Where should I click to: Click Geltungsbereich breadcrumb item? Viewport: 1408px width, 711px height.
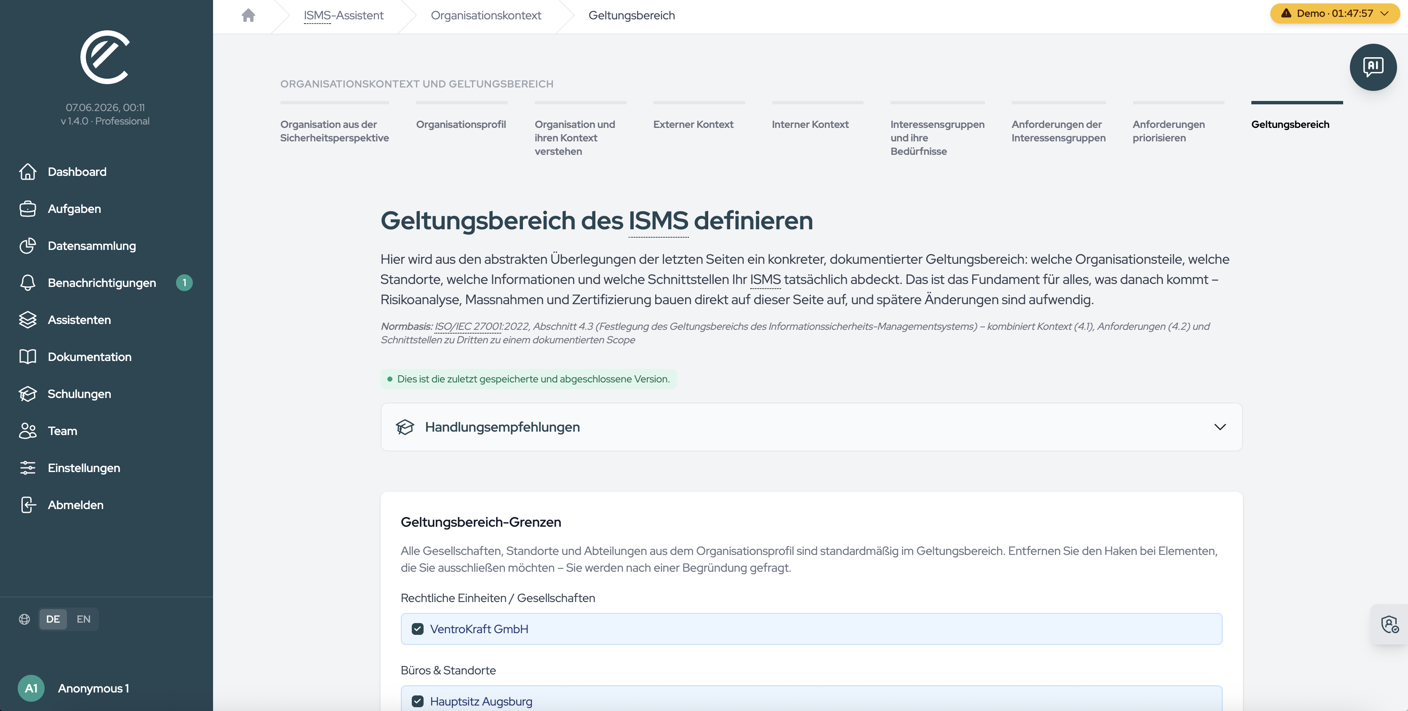pyautogui.click(x=631, y=15)
